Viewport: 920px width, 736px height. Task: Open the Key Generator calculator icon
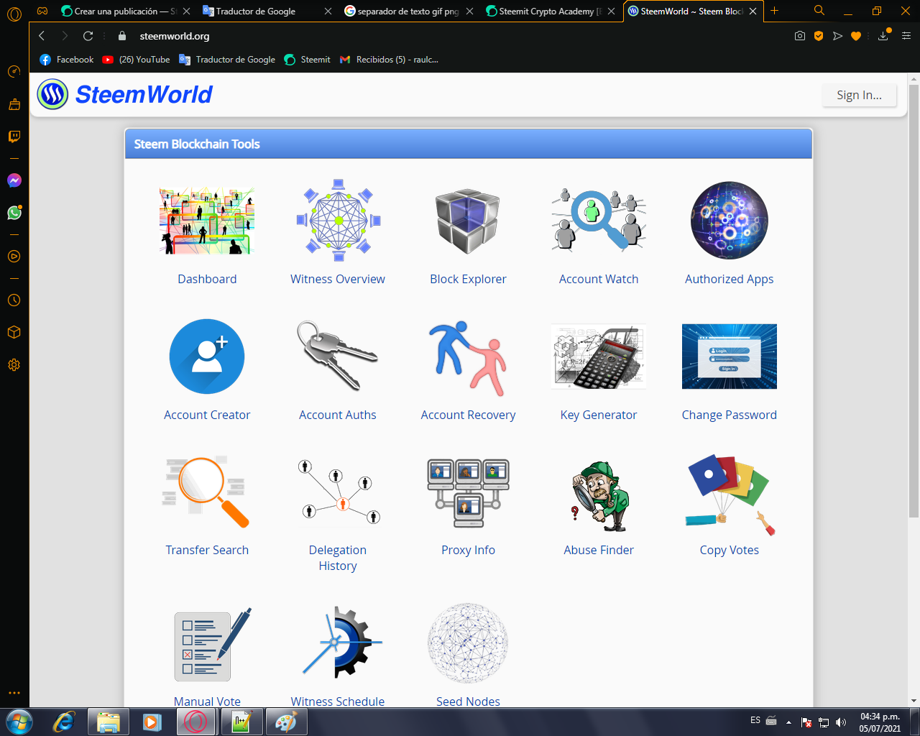[x=599, y=356]
